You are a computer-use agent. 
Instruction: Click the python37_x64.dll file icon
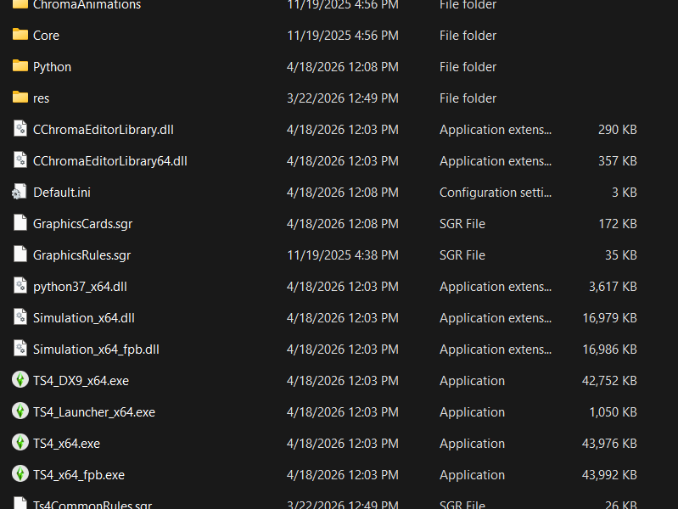[20, 286]
